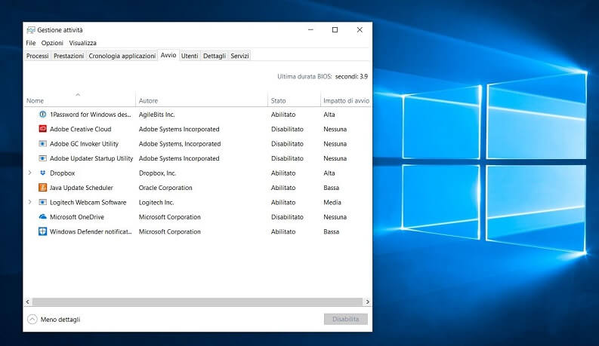This screenshot has width=599, height=346.
Task: Click the Gestione attività title bar icon
Action: pos(31,29)
